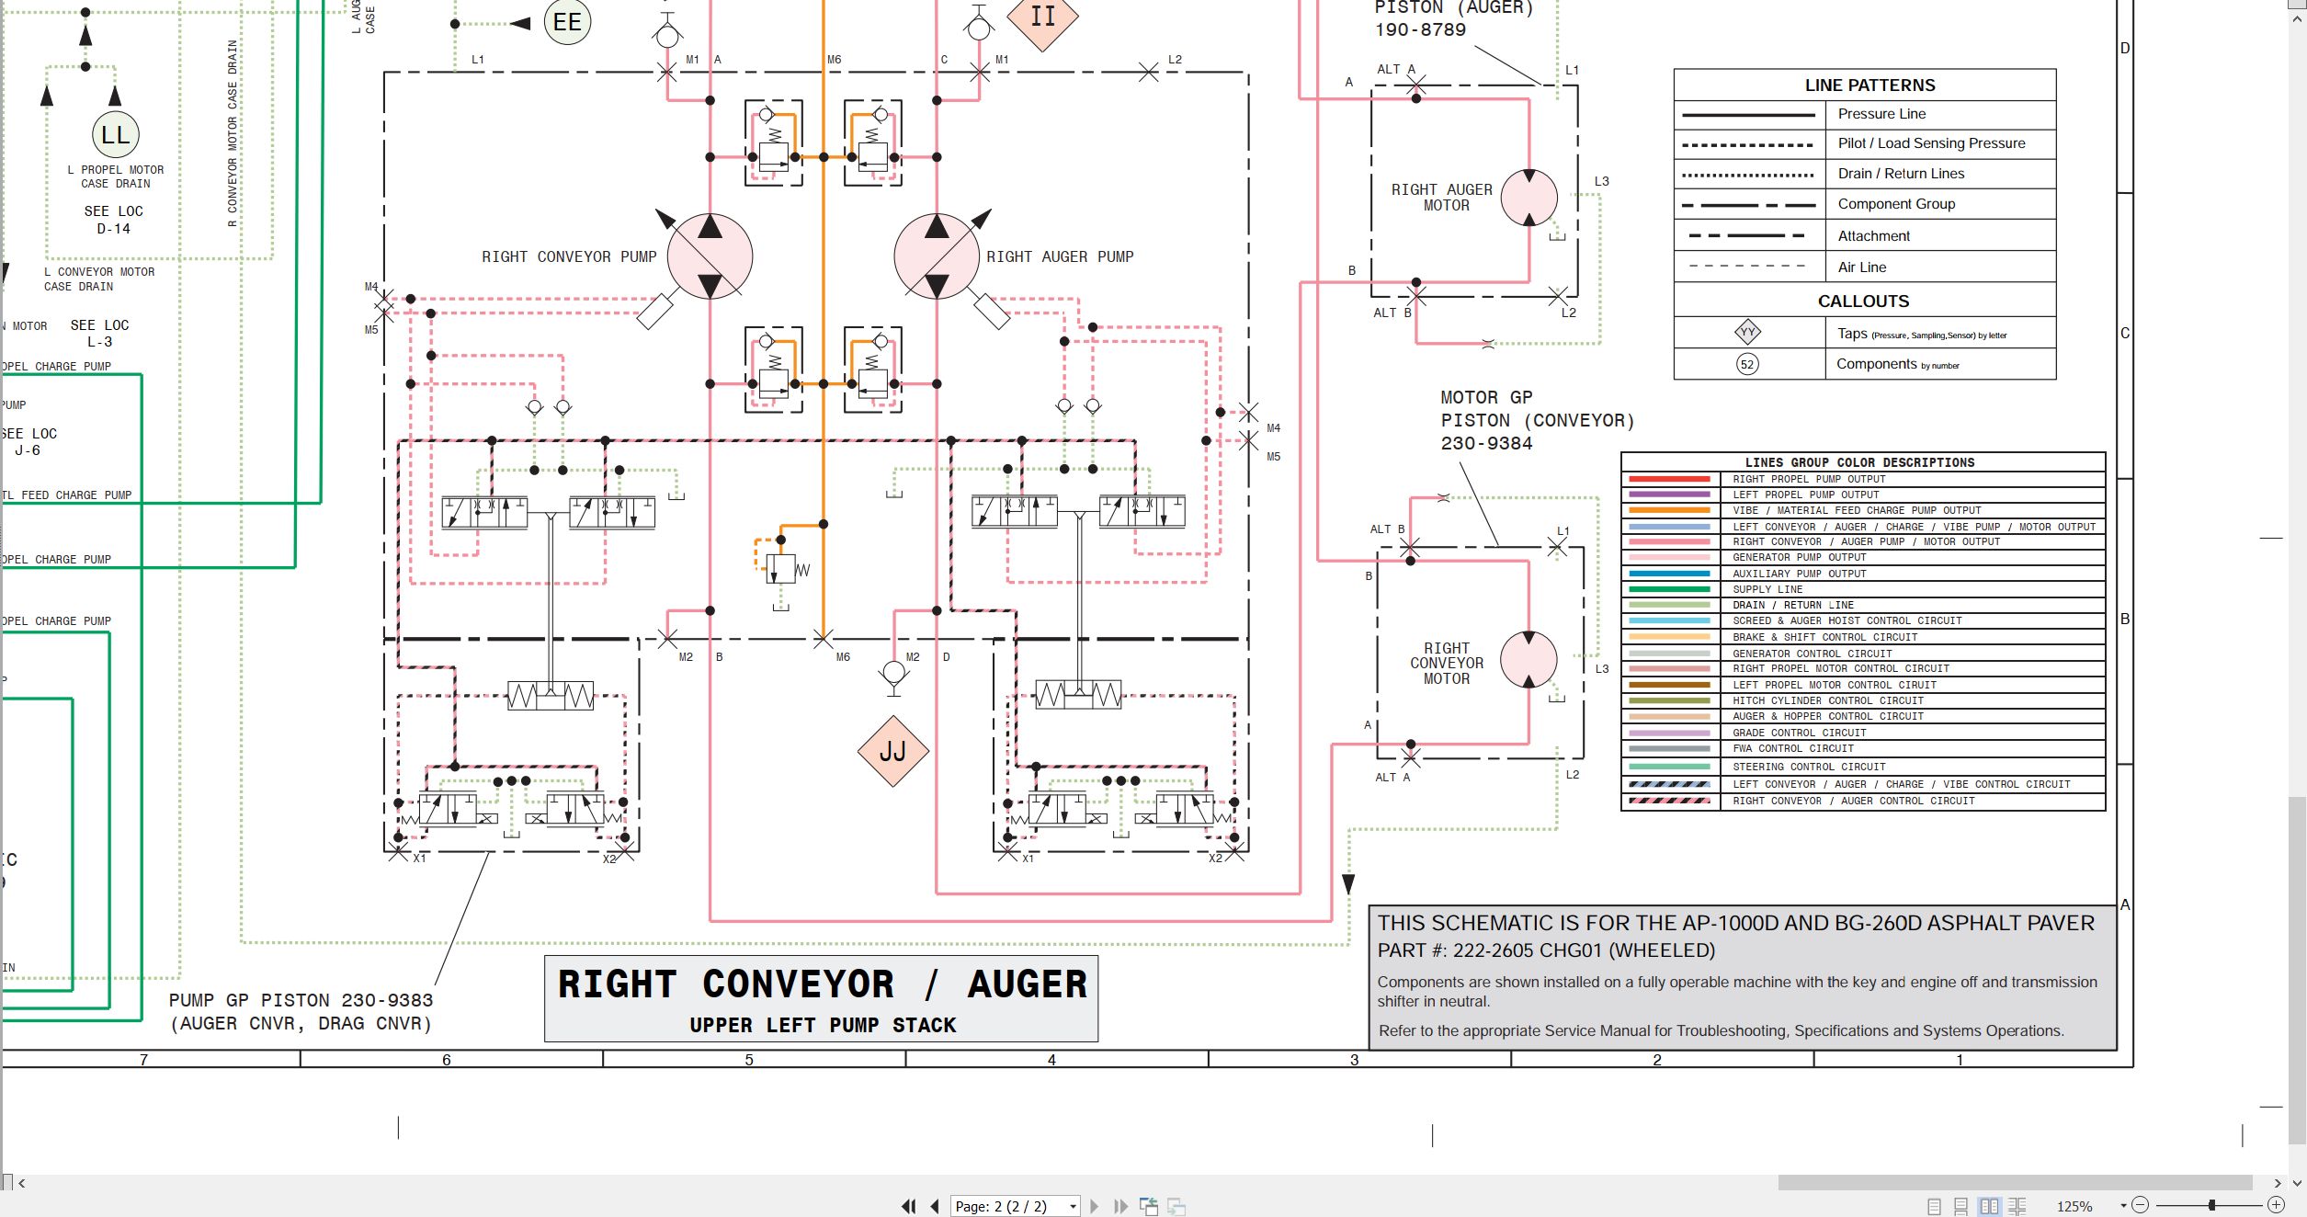
Task: Click the 190-8789 part number
Action: click(x=1420, y=29)
